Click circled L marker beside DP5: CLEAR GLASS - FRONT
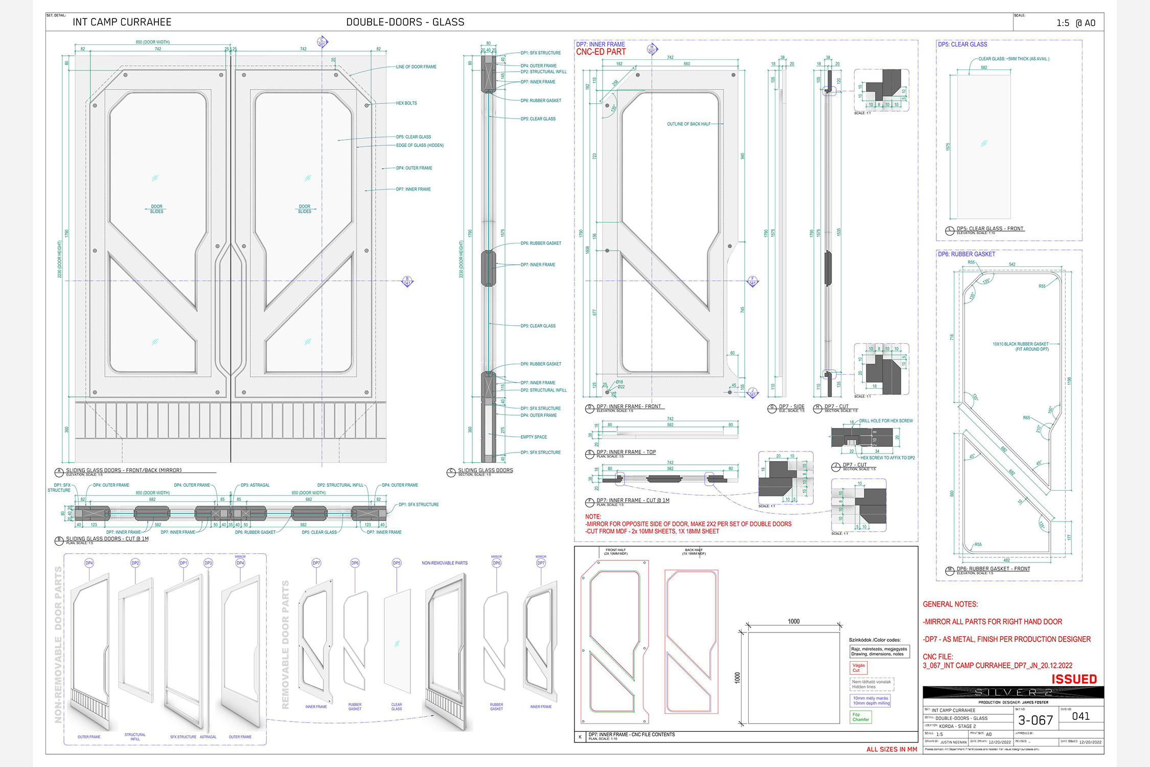The width and height of the screenshot is (1150, 767). pos(950,231)
